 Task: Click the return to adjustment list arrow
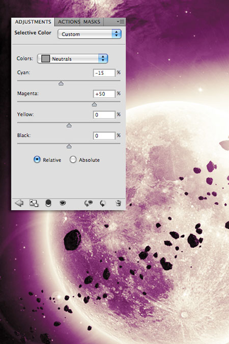[x=19, y=203]
